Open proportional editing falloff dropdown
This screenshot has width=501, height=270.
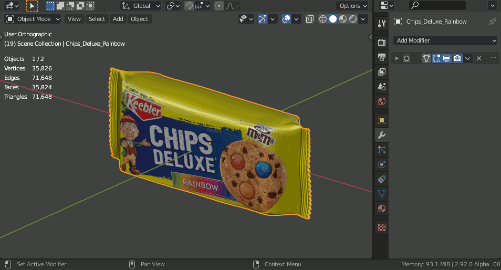(232, 6)
